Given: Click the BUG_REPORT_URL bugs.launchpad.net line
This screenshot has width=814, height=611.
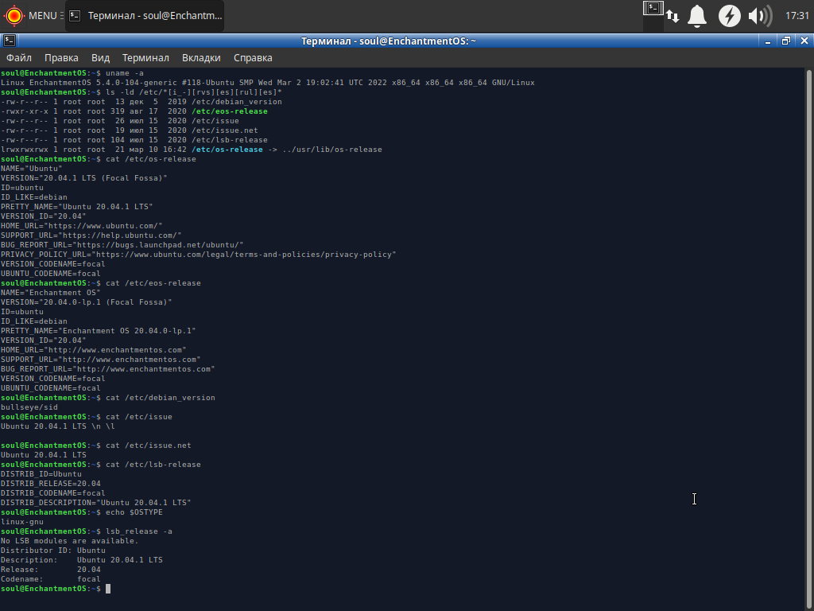Looking at the screenshot, I should [122, 245].
